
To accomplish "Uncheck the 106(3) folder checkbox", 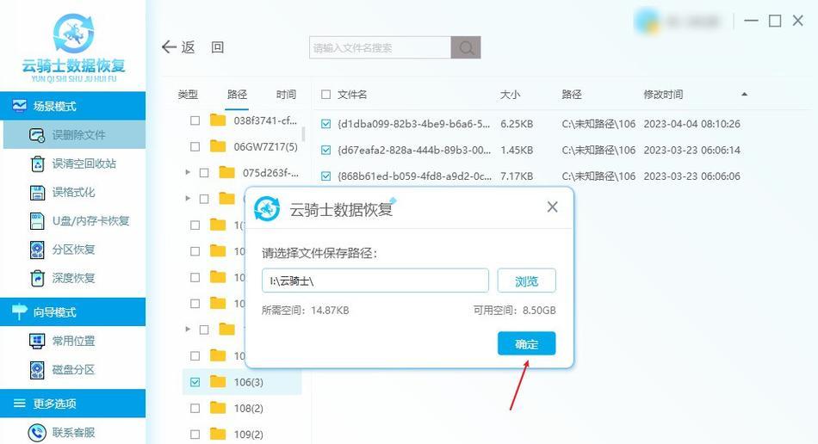I will tap(195, 382).
